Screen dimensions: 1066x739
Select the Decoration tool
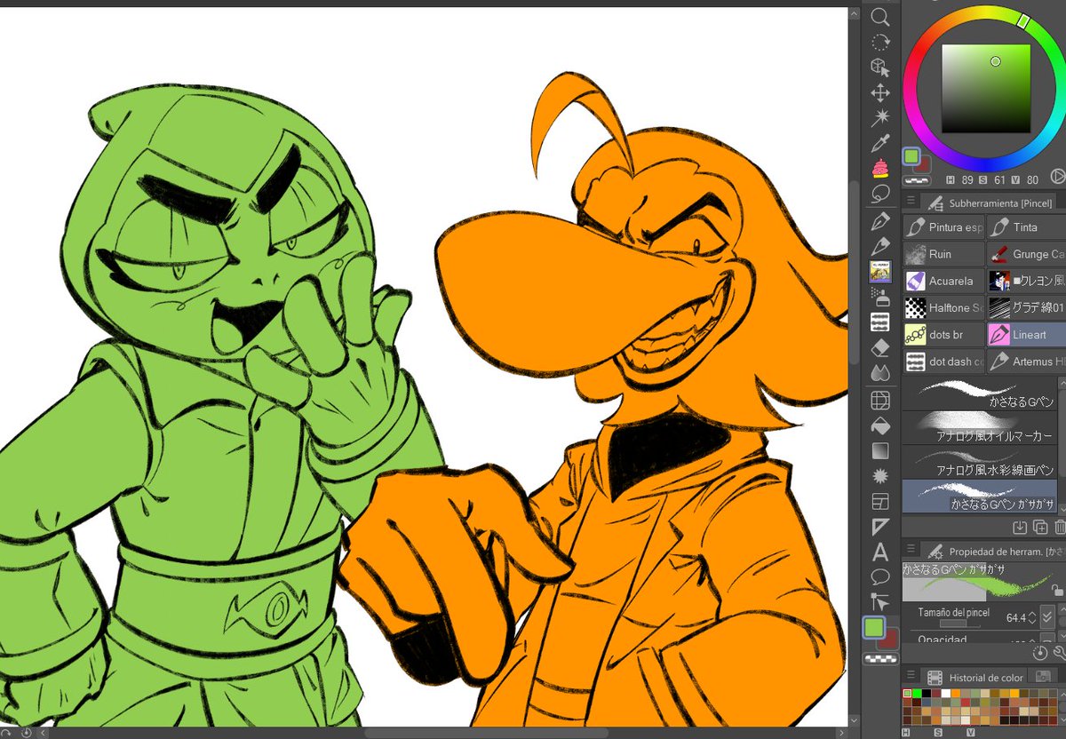pyautogui.click(x=880, y=322)
